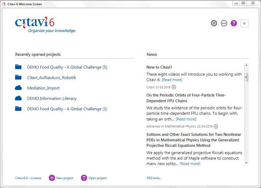Click cloud icon beside Mediation_Import
This screenshot has width=261, height=188.
18,88
